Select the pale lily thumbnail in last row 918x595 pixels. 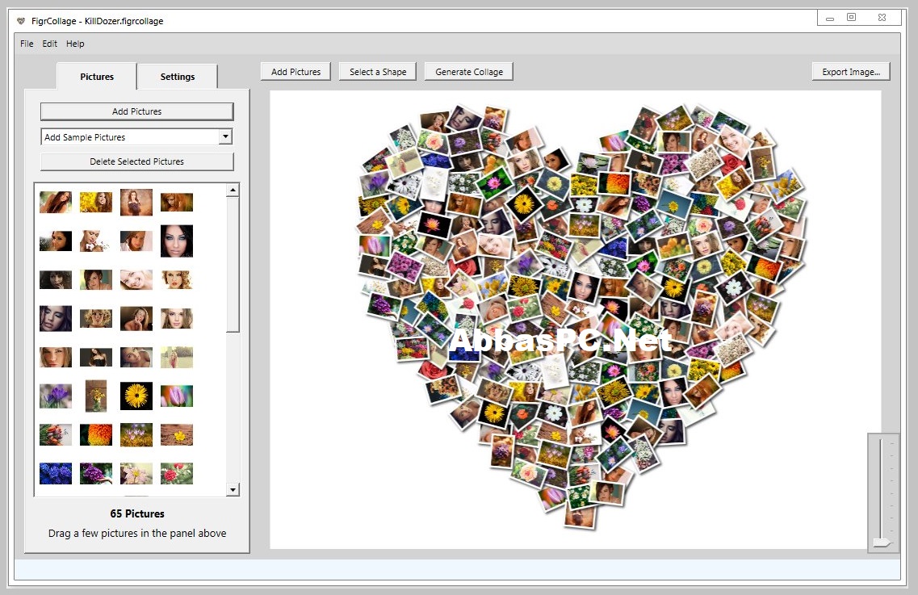[136, 474]
